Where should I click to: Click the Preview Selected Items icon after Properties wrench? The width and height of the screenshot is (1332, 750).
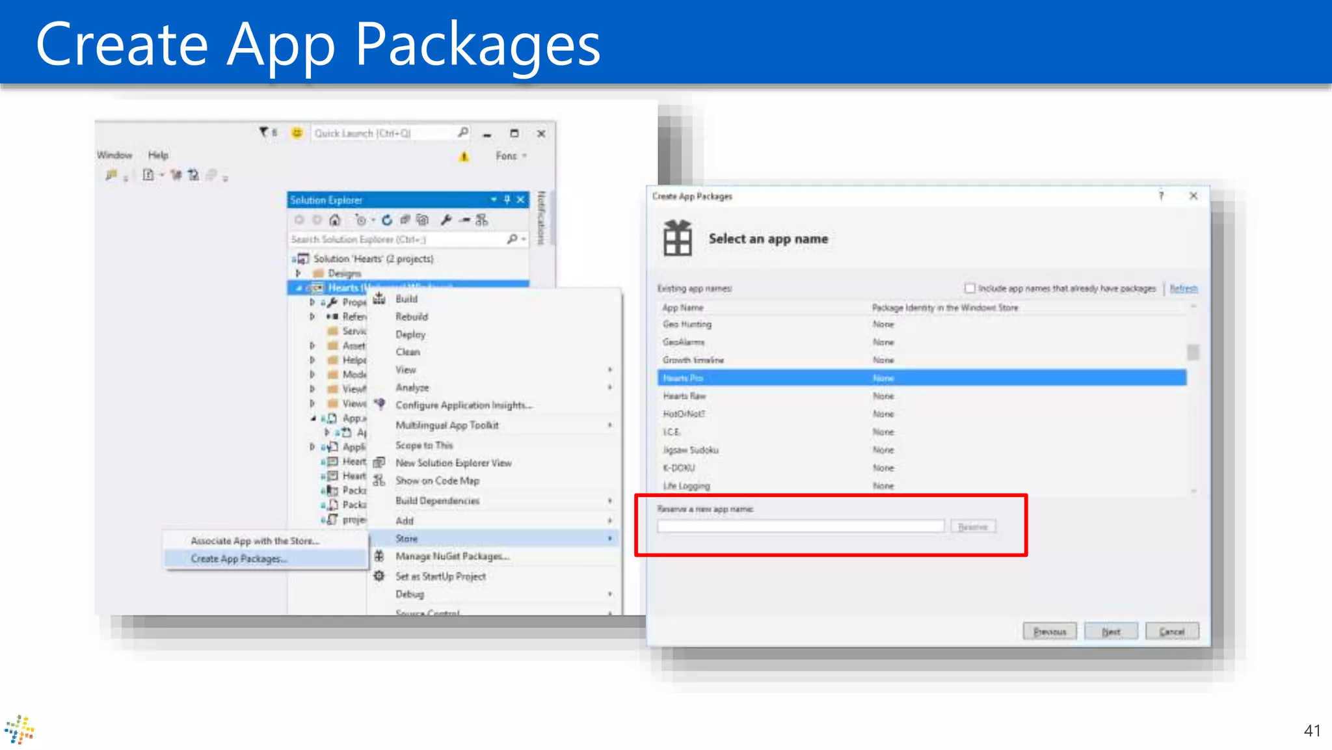(464, 220)
